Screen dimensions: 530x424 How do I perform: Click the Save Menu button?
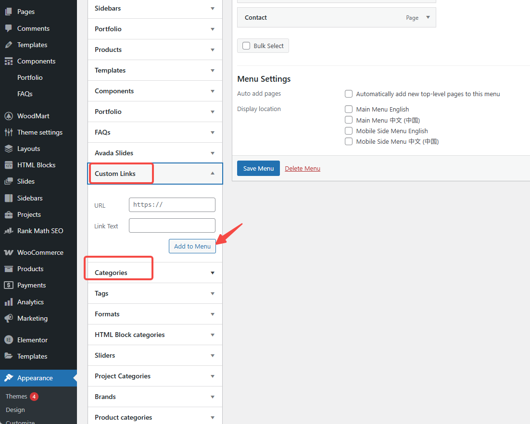(258, 168)
